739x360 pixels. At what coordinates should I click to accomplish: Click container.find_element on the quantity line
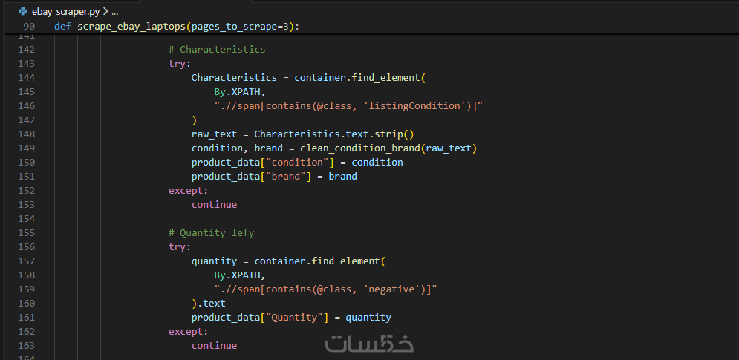(x=317, y=261)
